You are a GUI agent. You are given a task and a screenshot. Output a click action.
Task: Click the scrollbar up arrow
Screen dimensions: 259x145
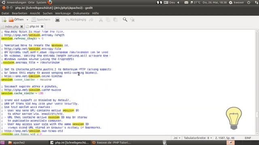click(257, 31)
